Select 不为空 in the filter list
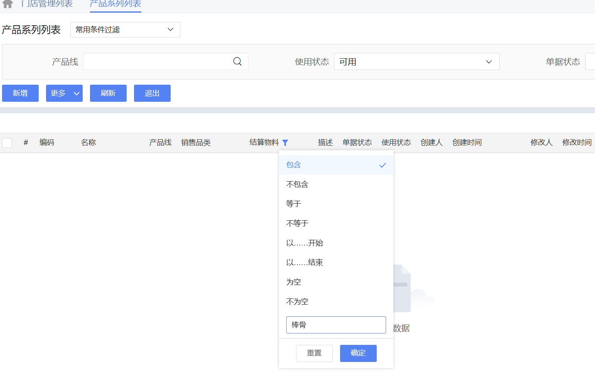Viewport: 595px width, 375px height. click(297, 302)
